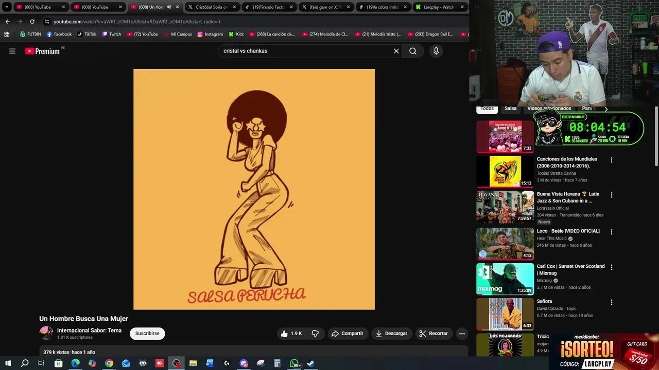Open Internacional Sabor: Tema channel link
659x370 pixels.
click(x=89, y=330)
